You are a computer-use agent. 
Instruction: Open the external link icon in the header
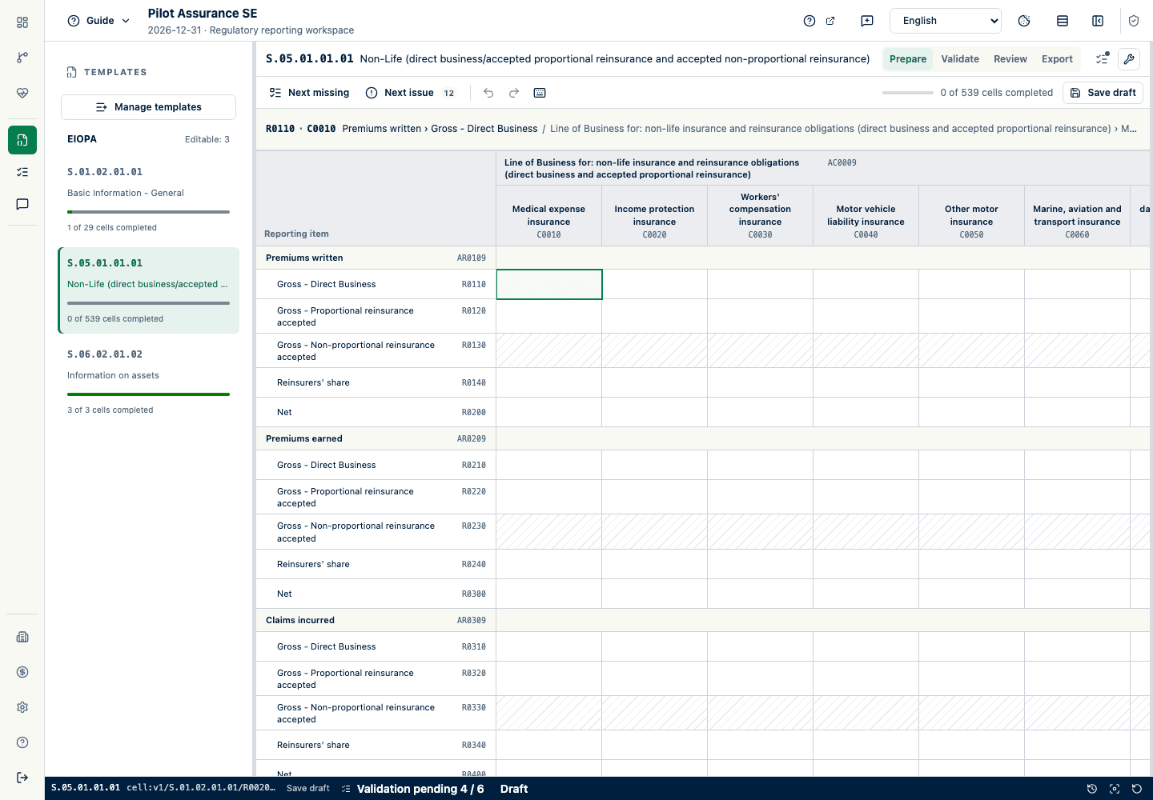click(x=830, y=21)
